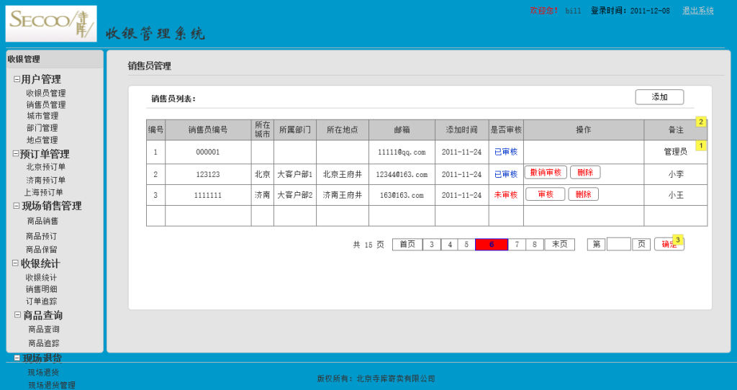The image size is (737, 390).
Task: Go to 末页 last page
Action: tap(559, 245)
